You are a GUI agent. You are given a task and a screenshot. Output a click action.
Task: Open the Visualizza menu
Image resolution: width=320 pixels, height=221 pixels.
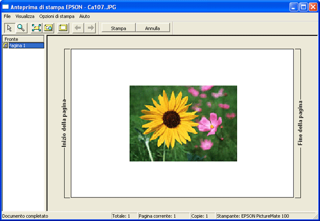tap(24, 16)
